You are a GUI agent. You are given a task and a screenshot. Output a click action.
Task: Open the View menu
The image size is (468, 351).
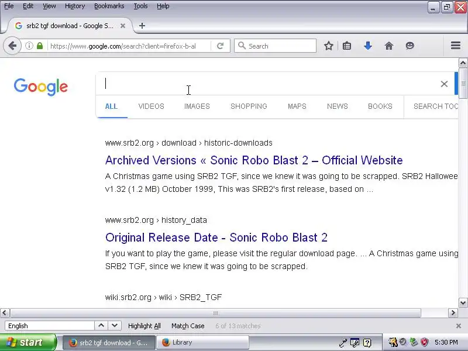pos(49,6)
